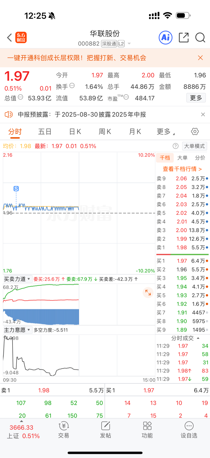
Task: Tap the intraday price chart area
Action: tap(79, 213)
